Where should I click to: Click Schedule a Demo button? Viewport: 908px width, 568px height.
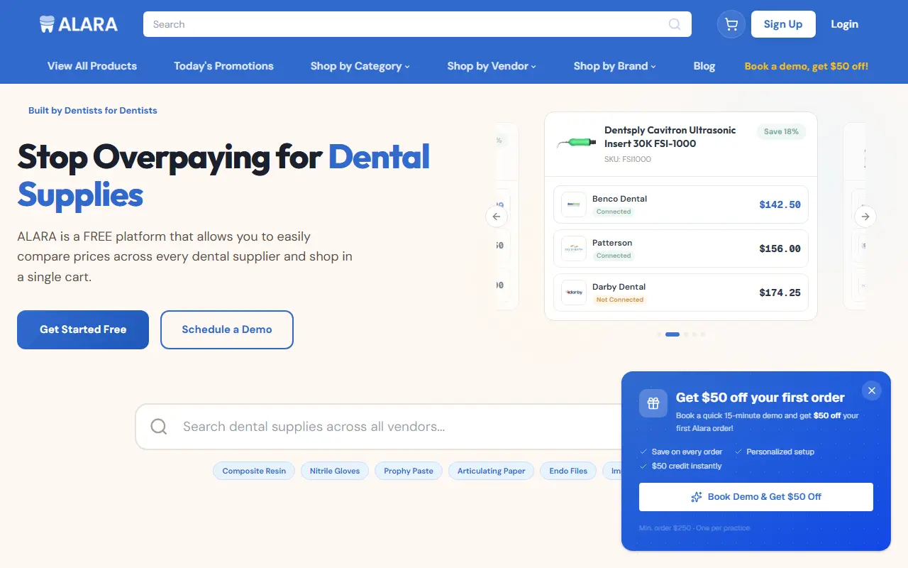[x=227, y=329]
